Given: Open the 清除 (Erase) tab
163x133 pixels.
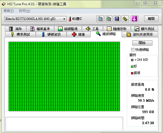Looking at the screenshot, I should pos(16,29).
